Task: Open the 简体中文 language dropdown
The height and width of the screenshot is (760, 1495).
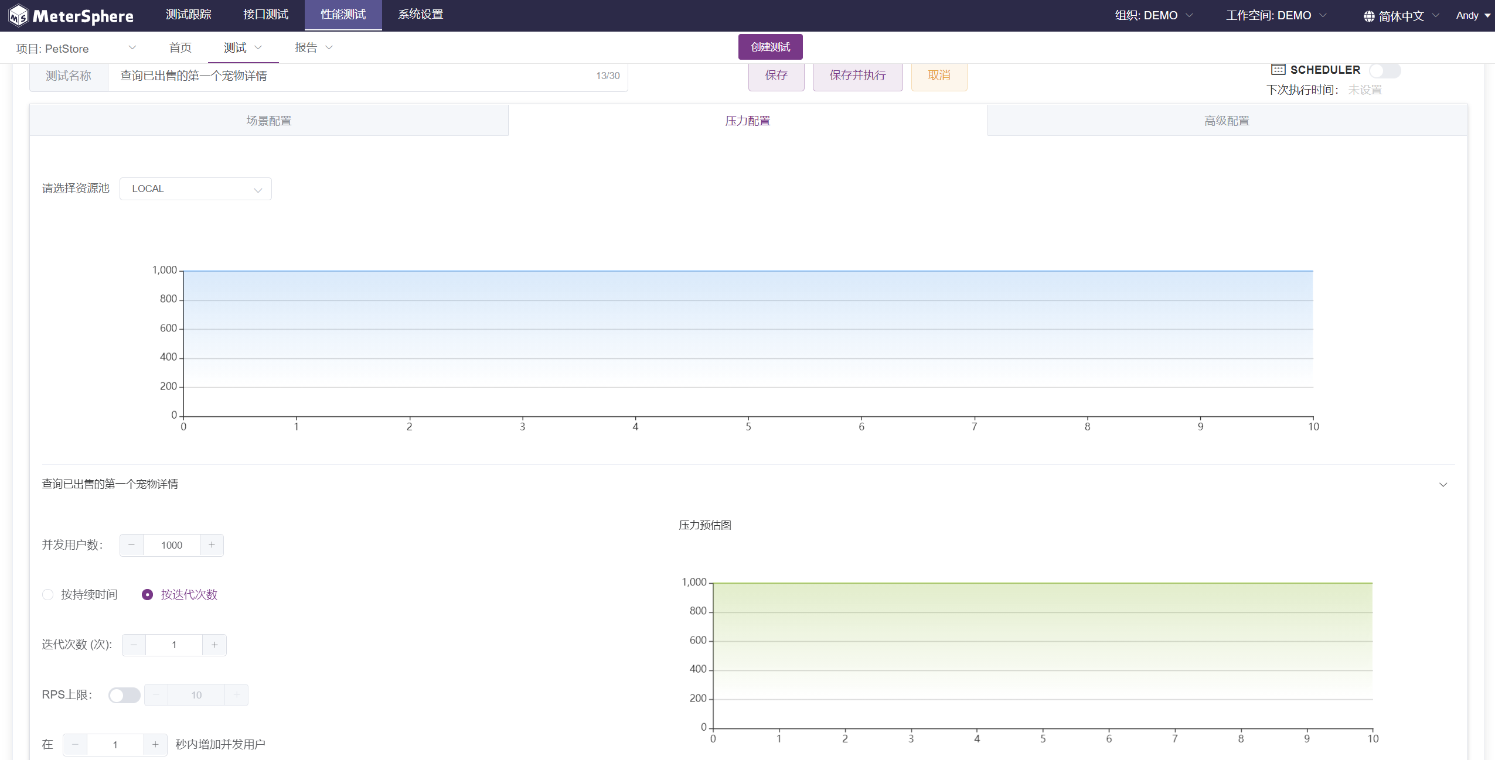Action: [x=1401, y=16]
